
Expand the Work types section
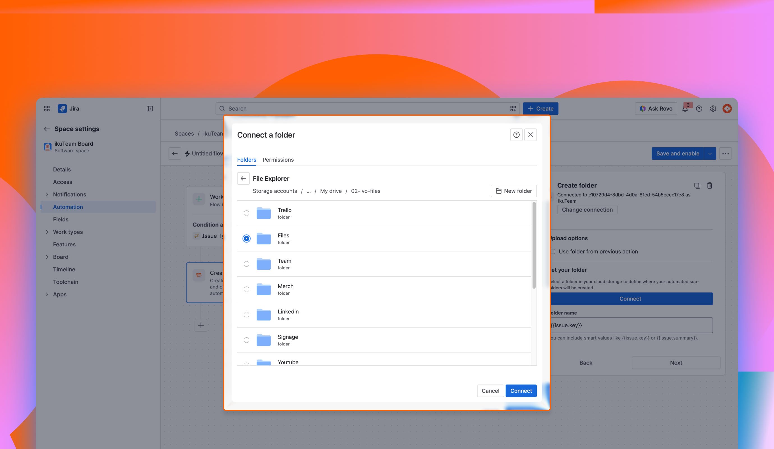[x=47, y=232]
